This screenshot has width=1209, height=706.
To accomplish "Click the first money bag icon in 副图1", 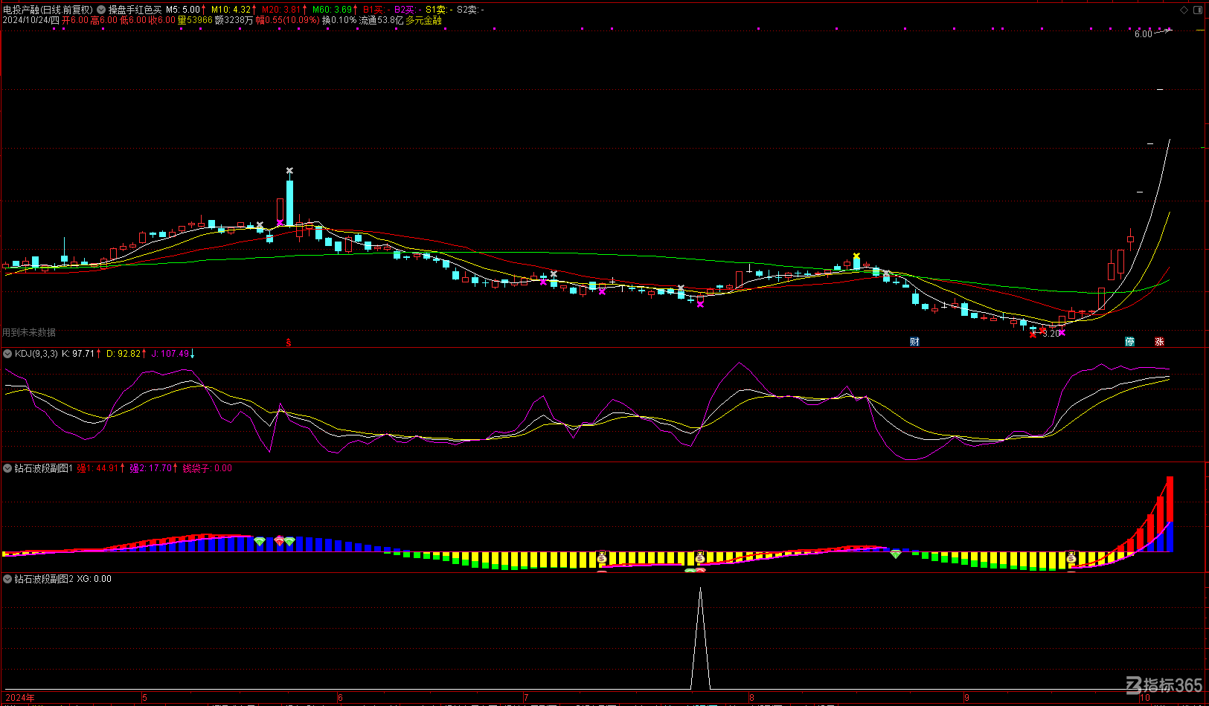I will pos(602,557).
